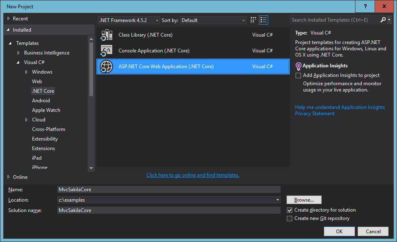Open the Sort by Default dropdown
This screenshot has width=397, height=242.
pos(213,20)
